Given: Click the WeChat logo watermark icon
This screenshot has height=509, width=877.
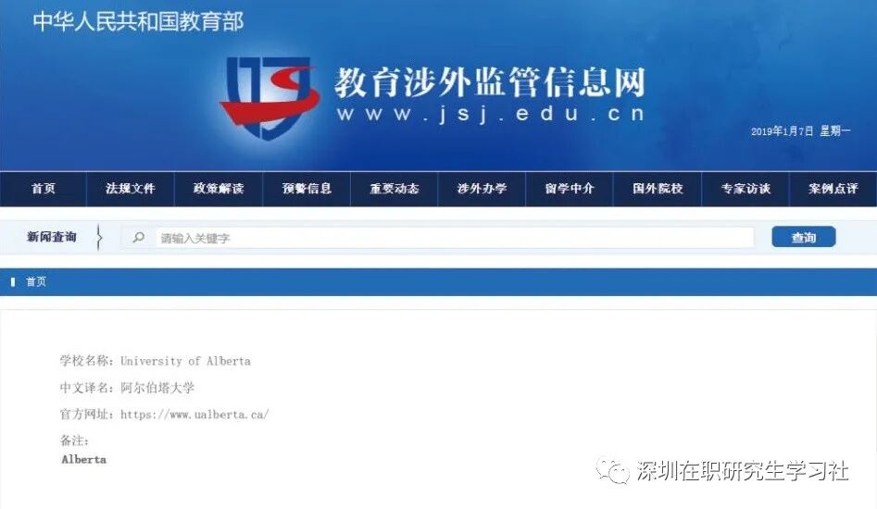Looking at the screenshot, I should 612,470.
